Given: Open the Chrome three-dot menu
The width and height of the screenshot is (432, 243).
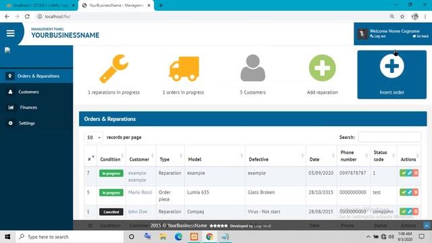Looking at the screenshot, I should point(425,16).
